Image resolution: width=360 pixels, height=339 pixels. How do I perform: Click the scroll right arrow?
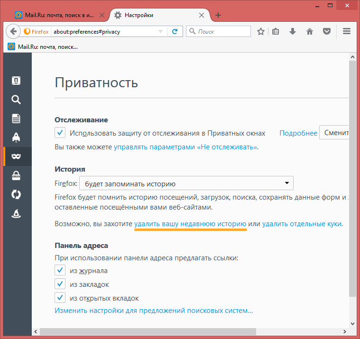(x=345, y=331)
